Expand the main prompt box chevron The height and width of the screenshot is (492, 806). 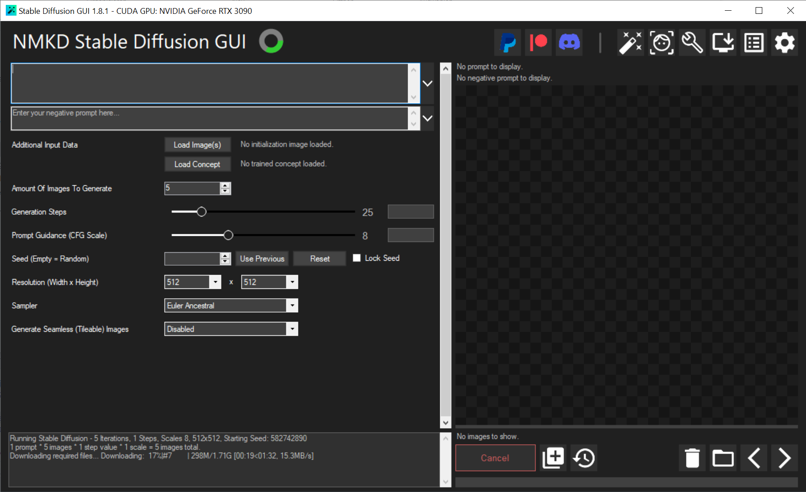pyautogui.click(x=427, y=83)
